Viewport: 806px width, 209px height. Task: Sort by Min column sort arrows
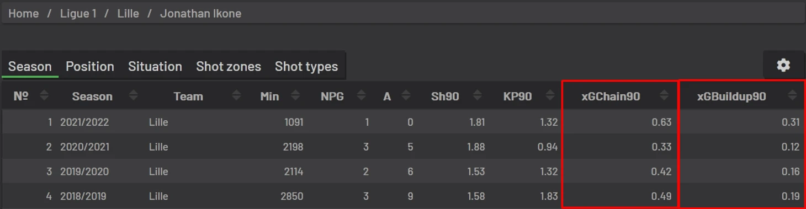pyautogui.click(x=295, y=96)
